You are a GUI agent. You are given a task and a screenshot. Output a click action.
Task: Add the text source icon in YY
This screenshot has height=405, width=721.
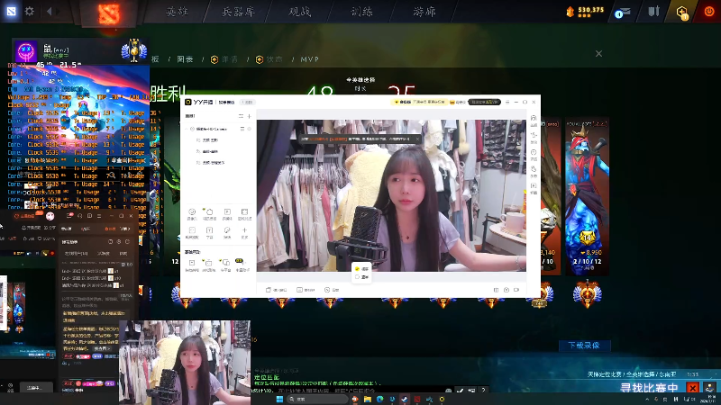pyautogui.click(x=209, y=232)
